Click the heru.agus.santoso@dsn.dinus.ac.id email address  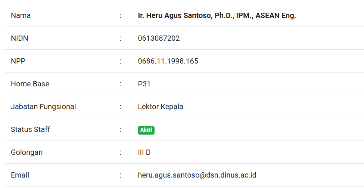(x=197, y=175)
